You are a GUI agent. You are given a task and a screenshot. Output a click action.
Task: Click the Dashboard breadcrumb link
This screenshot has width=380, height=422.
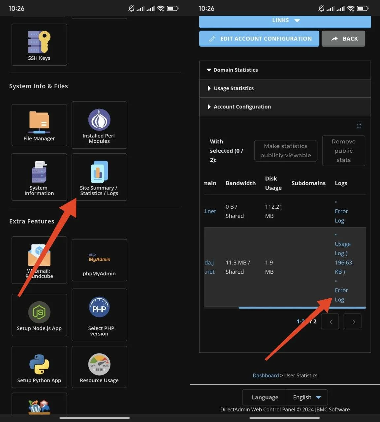coord(266,376)
